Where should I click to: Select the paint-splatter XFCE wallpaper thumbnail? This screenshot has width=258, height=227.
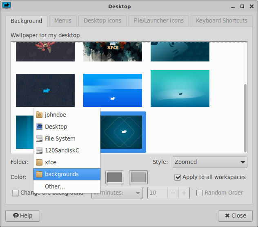(x=113, y=52)
